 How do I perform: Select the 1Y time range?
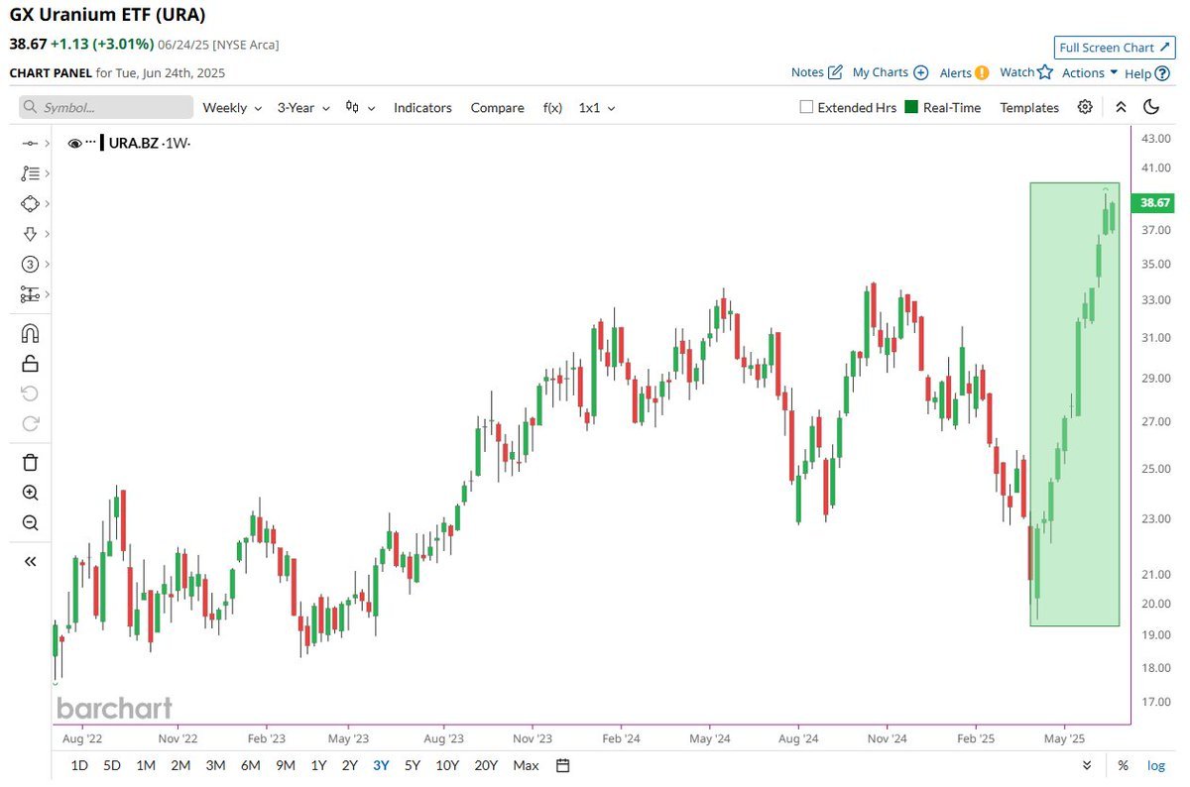318,765
